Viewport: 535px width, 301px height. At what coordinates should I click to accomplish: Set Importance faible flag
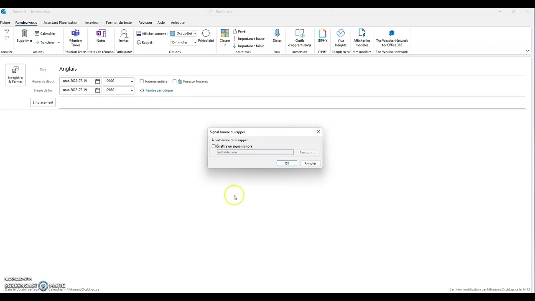point(249,46)
